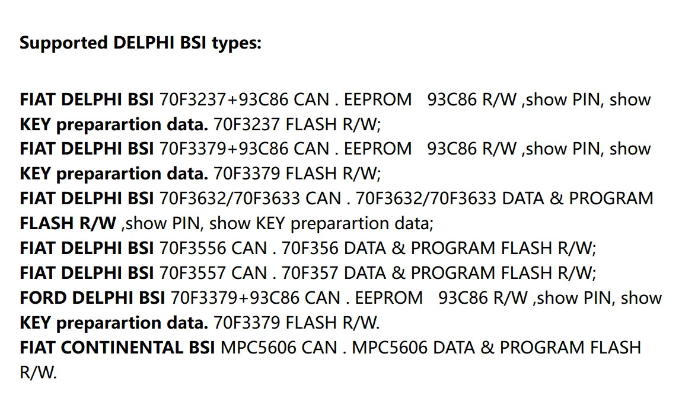Select the 'FORD DELPHI BSI' bold label
Image resolution: width=698 pixels, height=405 pixels.
click(92, 298)
